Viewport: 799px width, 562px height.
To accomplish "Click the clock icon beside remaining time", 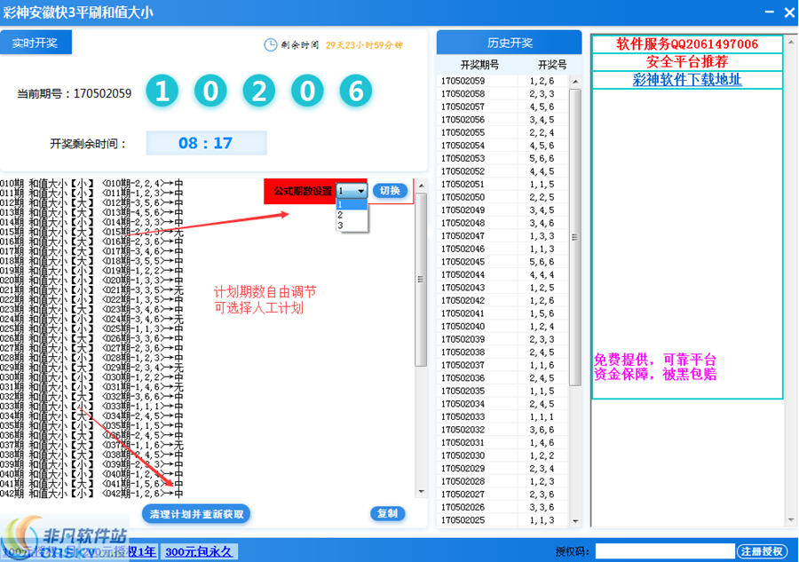I will (270, 45).
